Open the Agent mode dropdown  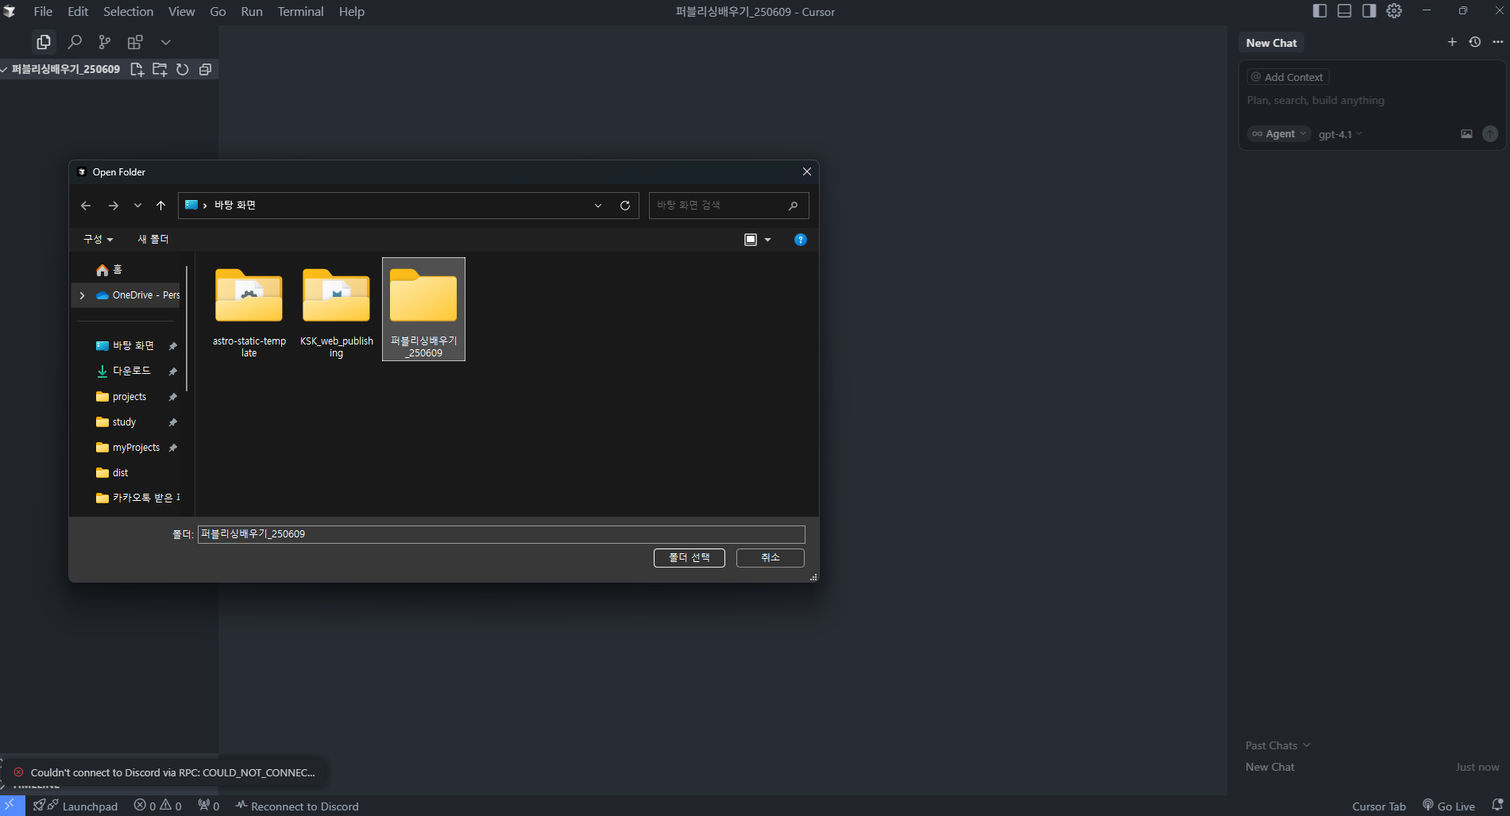click(1279, 134)
